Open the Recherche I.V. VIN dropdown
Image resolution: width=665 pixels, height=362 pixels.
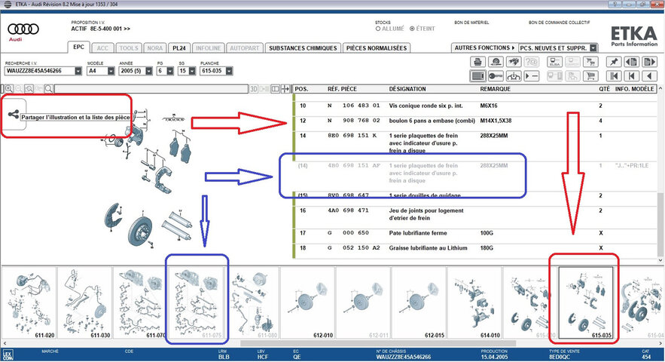(x=78, y=71)
